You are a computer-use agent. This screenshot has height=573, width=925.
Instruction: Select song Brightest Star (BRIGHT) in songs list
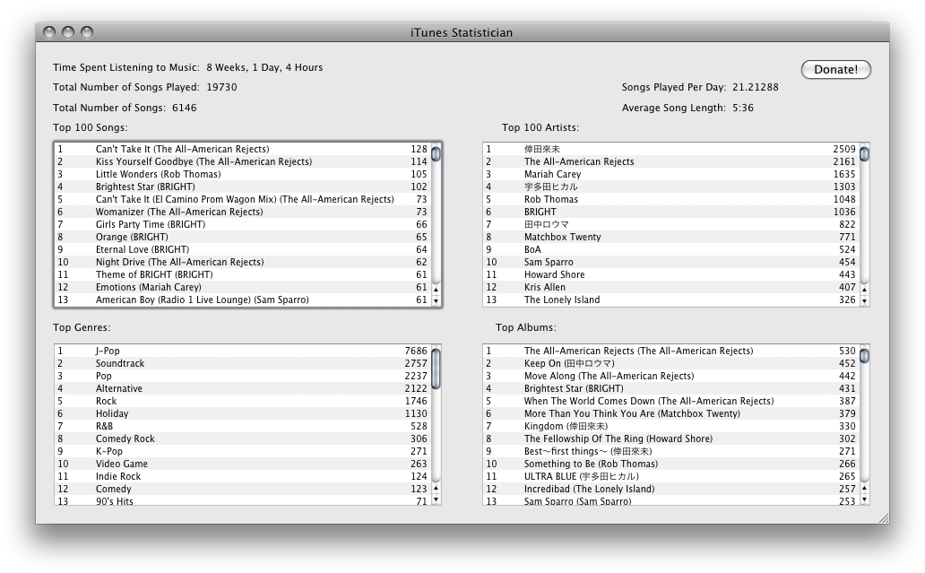click(x=243, y=187)
